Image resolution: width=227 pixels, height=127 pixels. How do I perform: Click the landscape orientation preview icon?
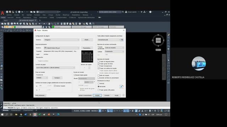click(121, 87)
